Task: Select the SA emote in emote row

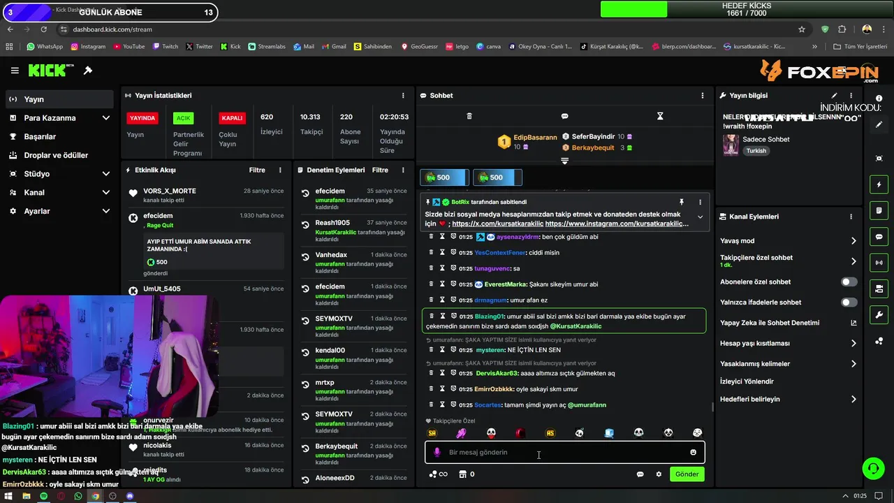Action: [432, 433]
